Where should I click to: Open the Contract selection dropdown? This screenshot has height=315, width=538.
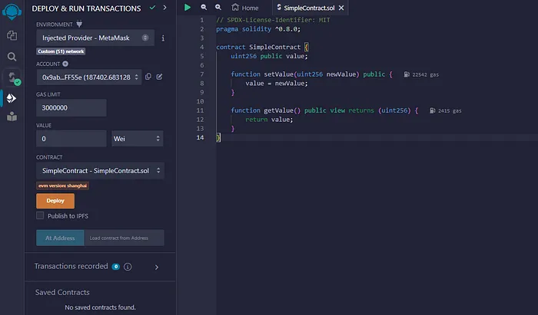(x=99, y=170)
